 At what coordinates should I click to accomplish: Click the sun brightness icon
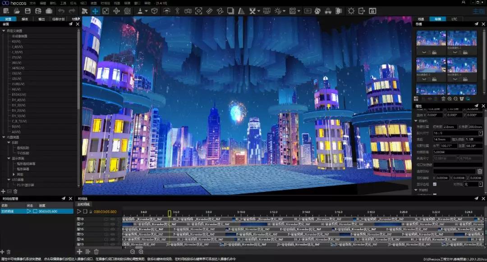pyautogui.click(x=351, y=11)
